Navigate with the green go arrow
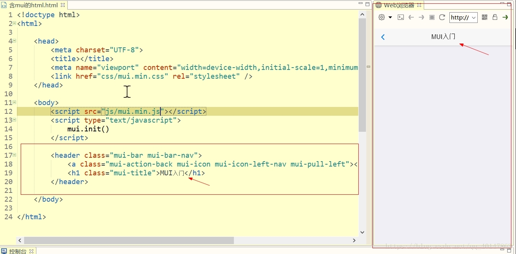516x254 pixels. [505, 17]
